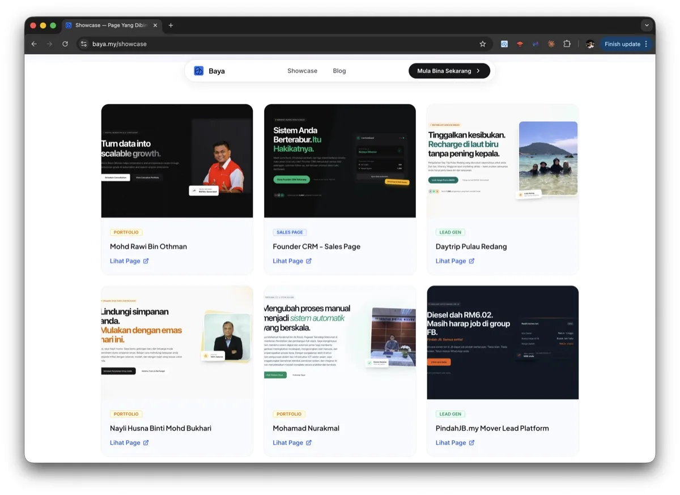Click the Chrome profile avatar icon
The height and width of the screenshot is (495, 680).
[x=590, y=44]
